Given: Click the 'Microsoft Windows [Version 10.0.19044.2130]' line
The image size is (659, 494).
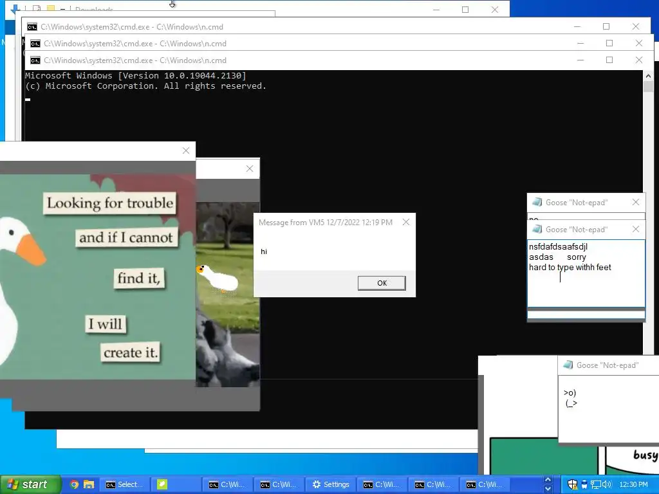Looking at the screenshot, I should point(136,76).
